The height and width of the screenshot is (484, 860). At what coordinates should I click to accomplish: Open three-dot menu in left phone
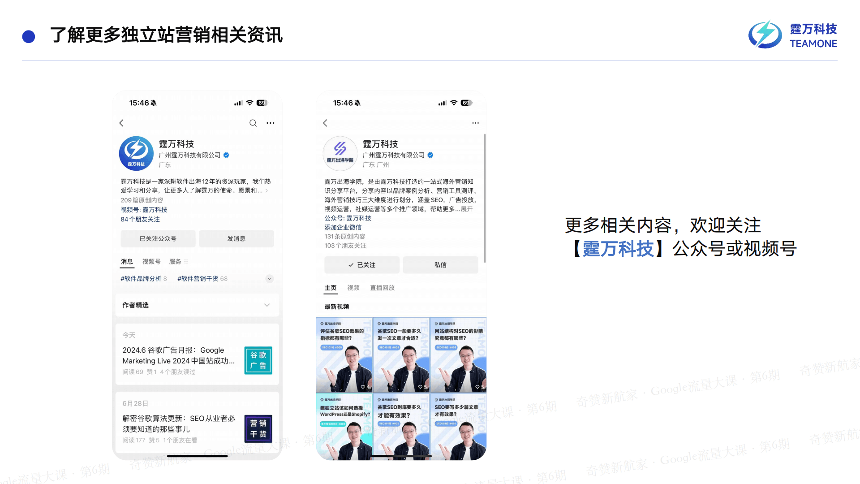271,123
